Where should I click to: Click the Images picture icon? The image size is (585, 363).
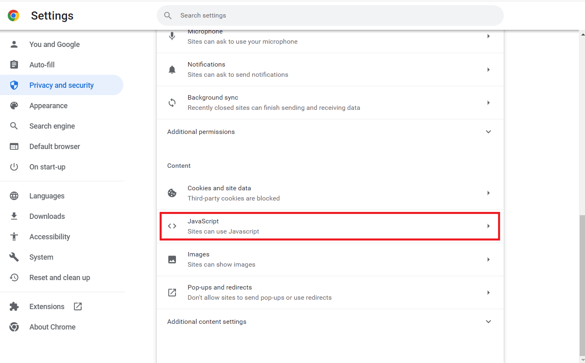click(x=172, y=259)
